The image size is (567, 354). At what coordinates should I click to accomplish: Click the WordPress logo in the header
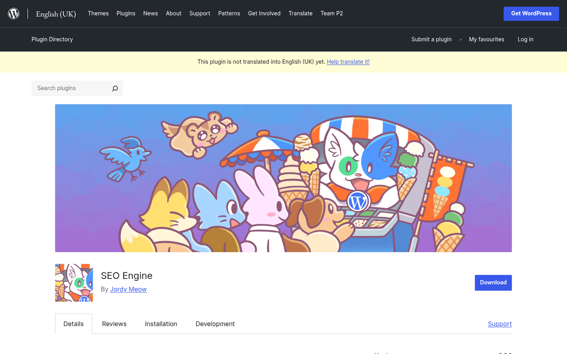coord(13,13)
